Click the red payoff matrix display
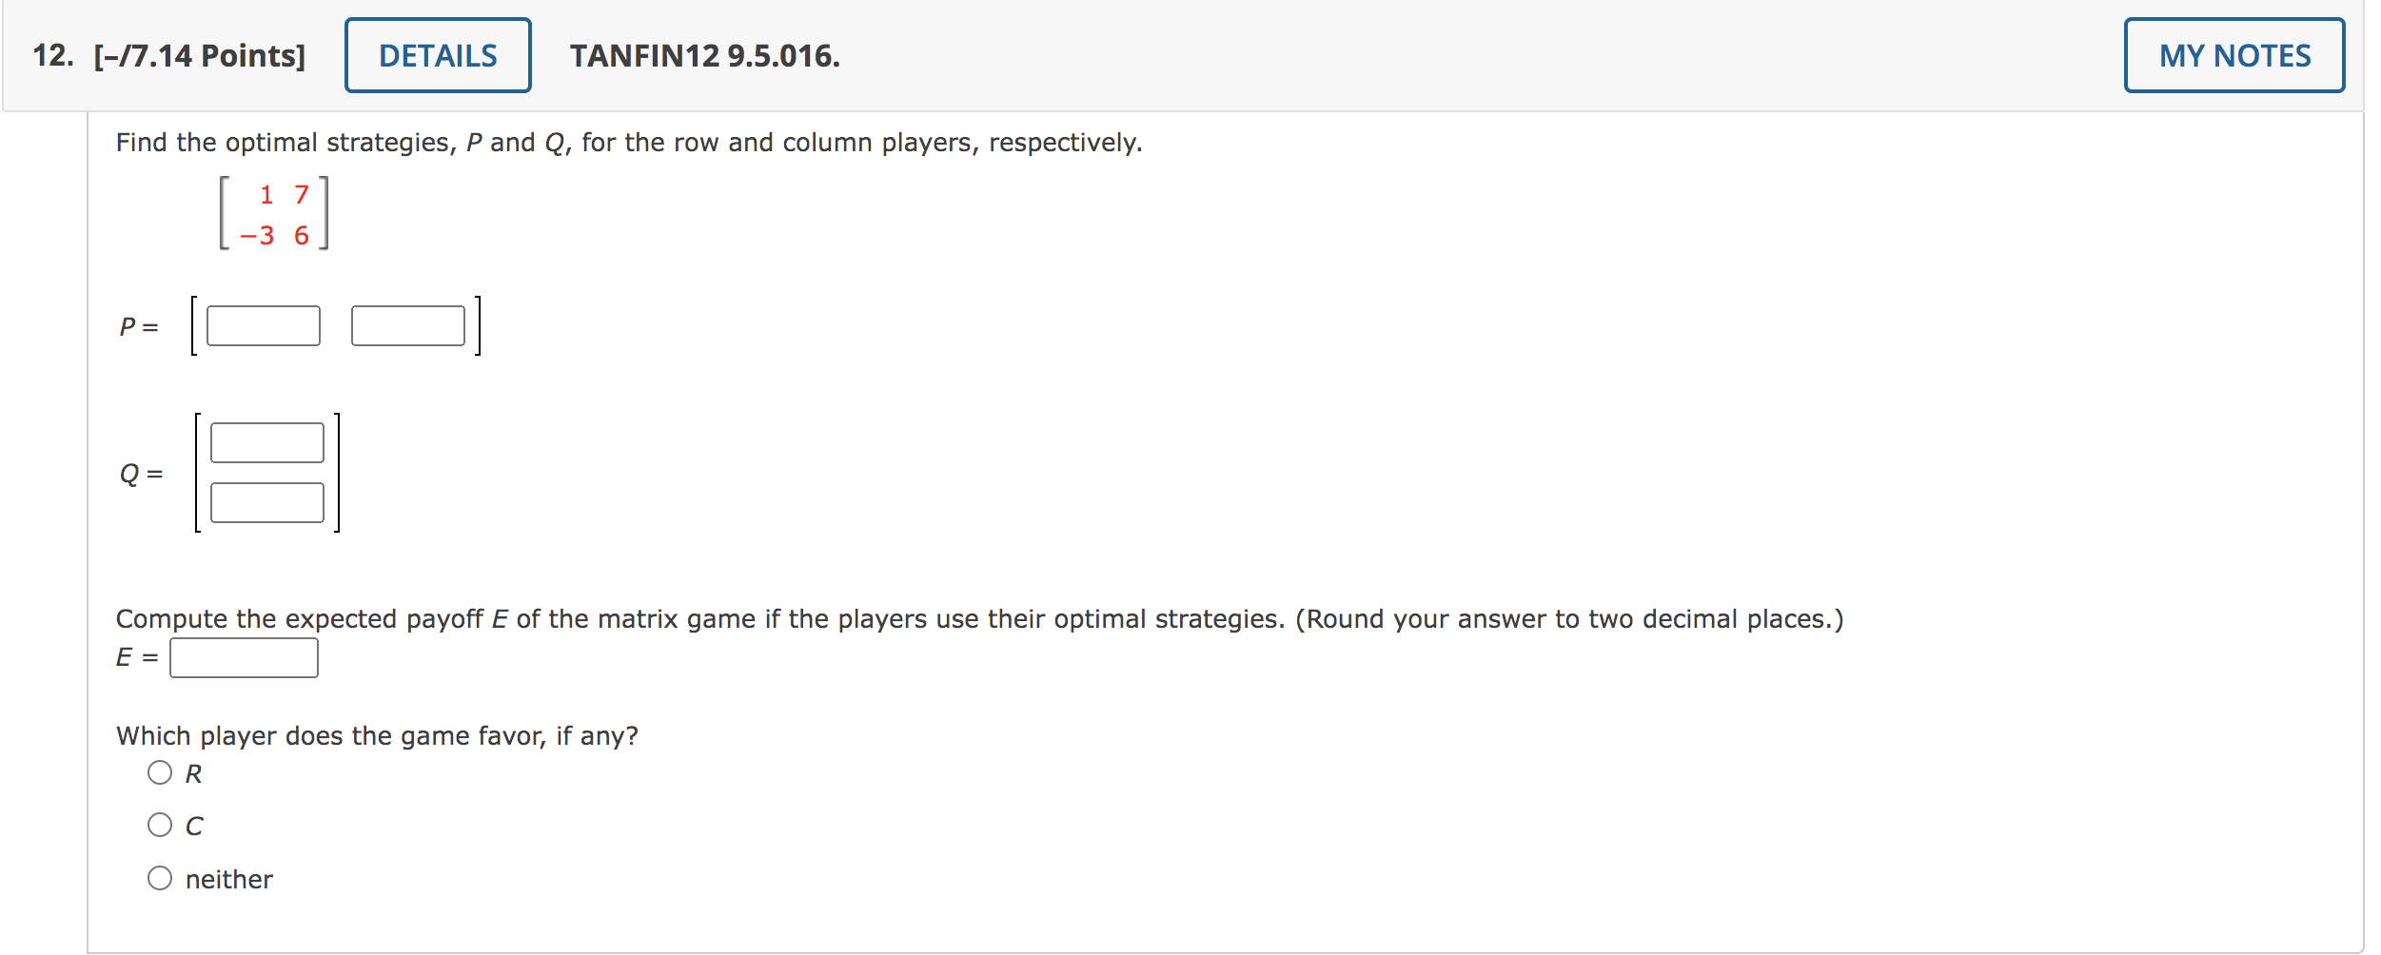 [275, 213]
